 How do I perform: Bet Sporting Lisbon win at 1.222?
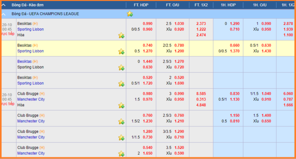coord(201,29)
